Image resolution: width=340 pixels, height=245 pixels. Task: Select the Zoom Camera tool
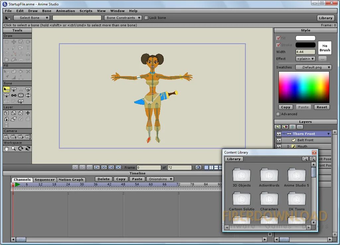tap(14, 137)
